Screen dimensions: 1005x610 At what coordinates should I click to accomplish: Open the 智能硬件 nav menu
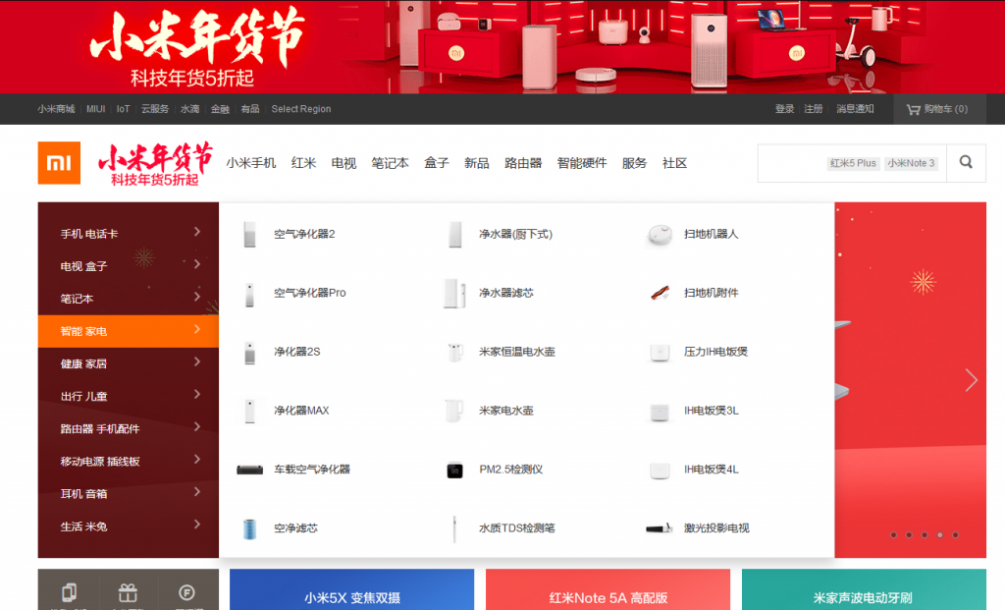click(x=582, y=164)
